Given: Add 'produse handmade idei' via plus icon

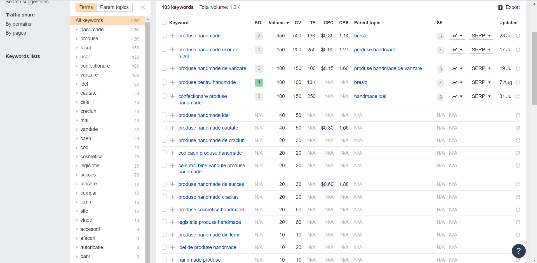Looking at the screenshot, I should click(173, 115).
